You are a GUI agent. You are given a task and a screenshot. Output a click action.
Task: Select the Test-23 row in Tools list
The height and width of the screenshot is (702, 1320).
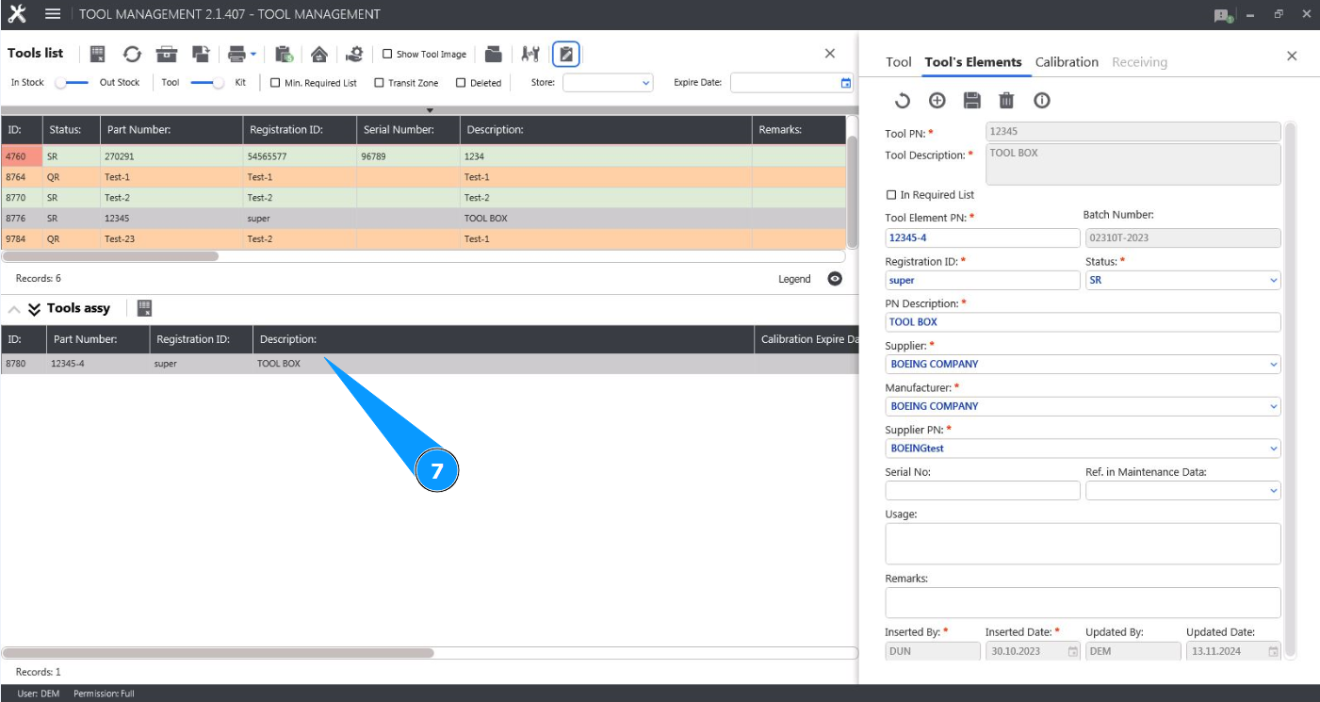(x=119, y=239)
